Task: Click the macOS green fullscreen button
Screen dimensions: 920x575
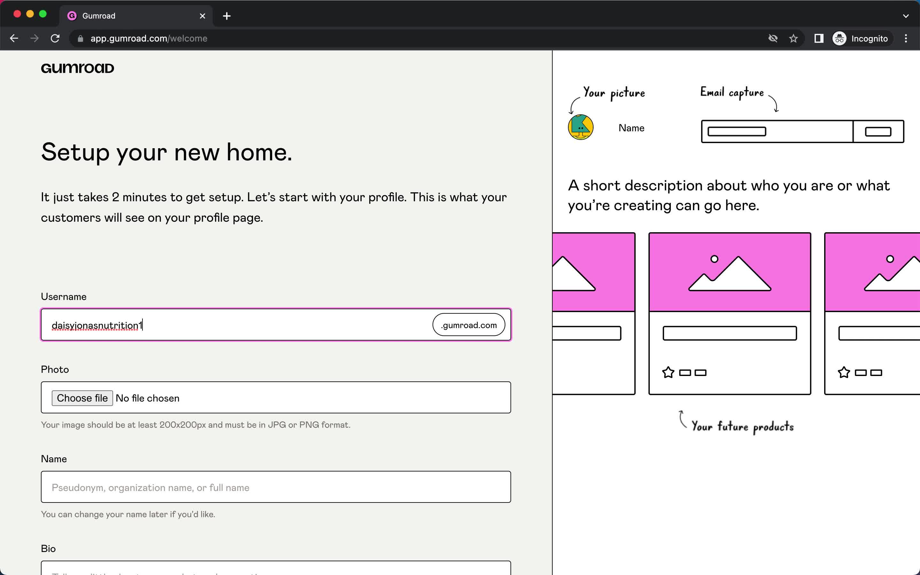Action: point(43,14)
